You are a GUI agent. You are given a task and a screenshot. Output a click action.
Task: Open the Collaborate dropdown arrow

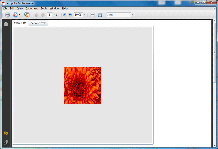19,15
